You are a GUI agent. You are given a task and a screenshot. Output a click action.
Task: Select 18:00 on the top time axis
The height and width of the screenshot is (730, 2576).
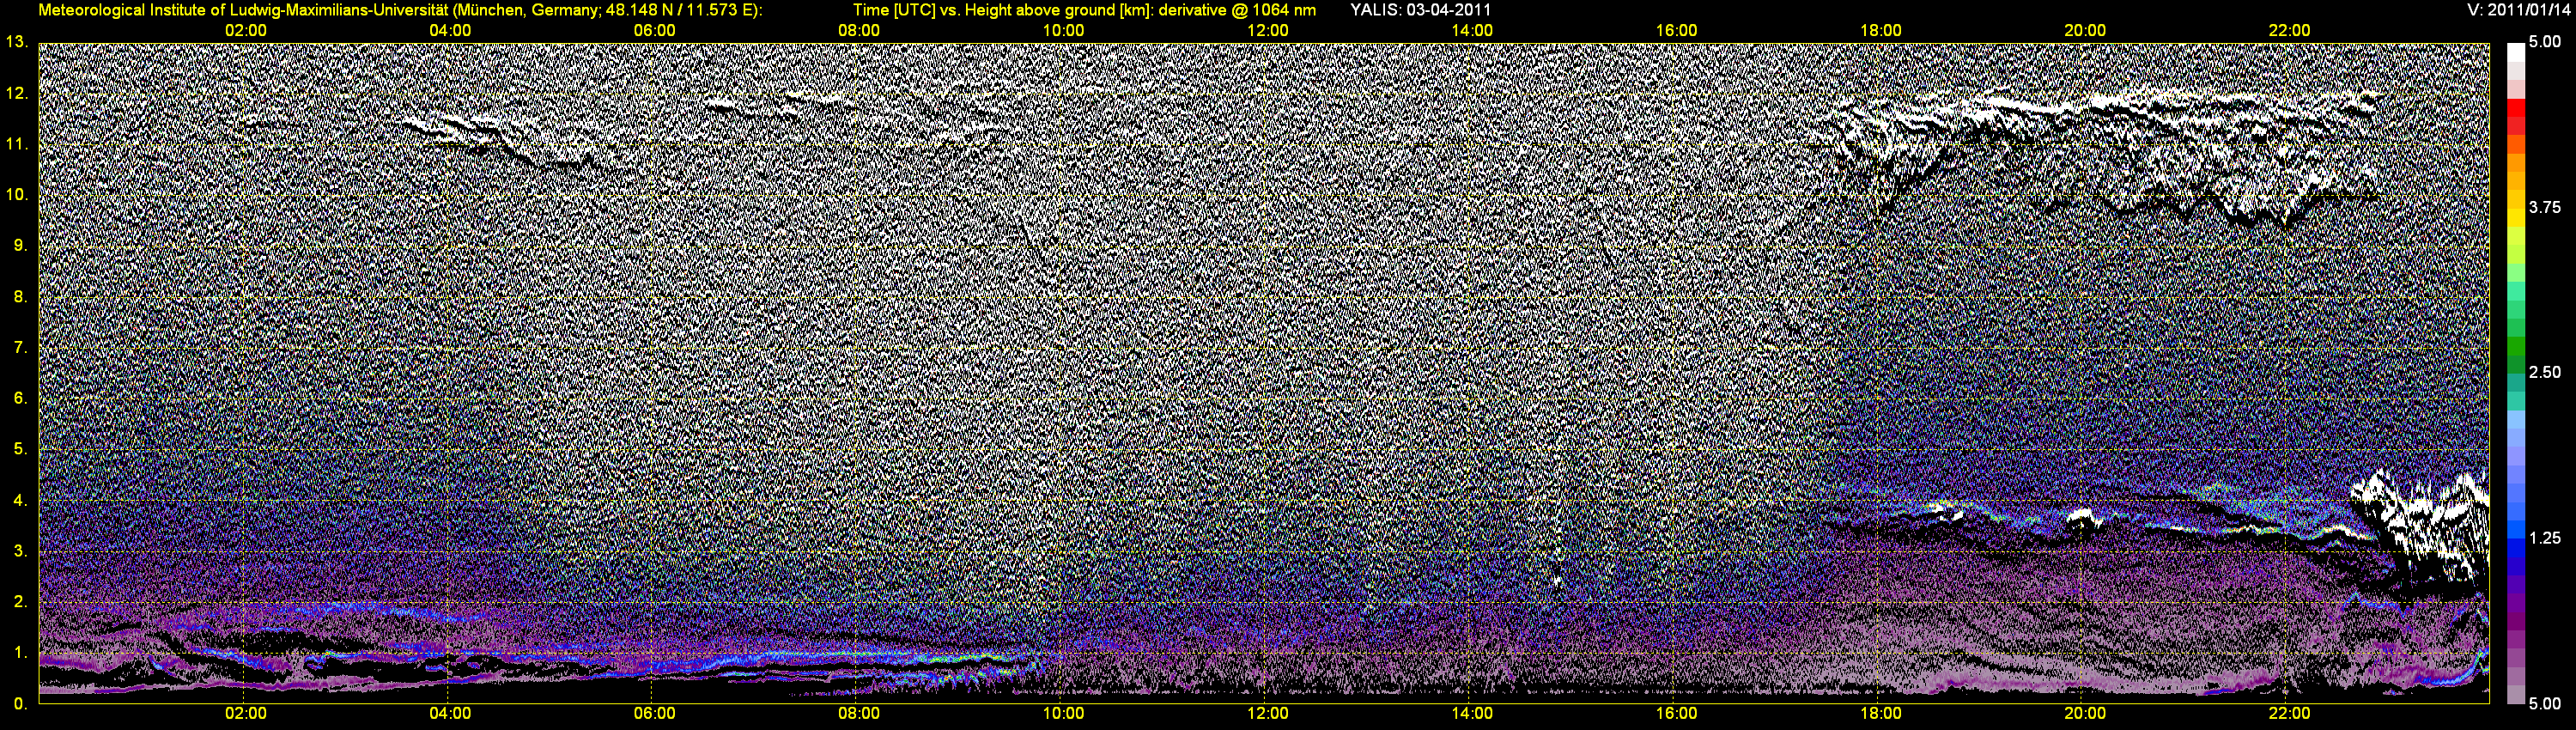(x=1880, y=31)
